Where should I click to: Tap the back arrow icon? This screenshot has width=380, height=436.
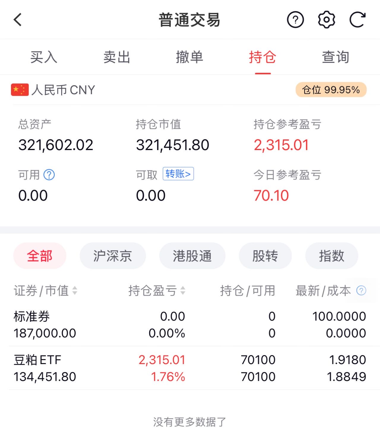pos(18,20)
